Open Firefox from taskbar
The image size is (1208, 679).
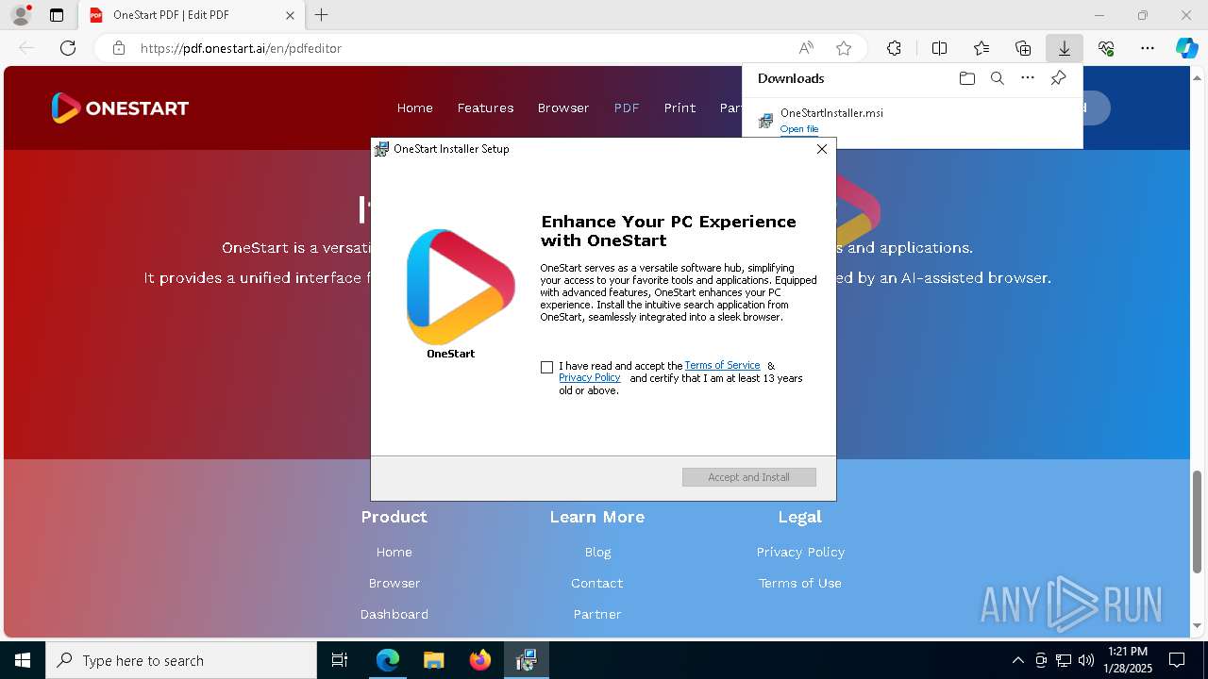coord(480,660)
